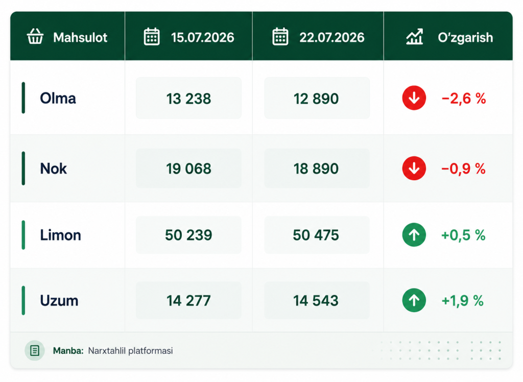The image size is (523, 382).
Task: Click the red down arrow in Olma row
Action: (414, 98)
